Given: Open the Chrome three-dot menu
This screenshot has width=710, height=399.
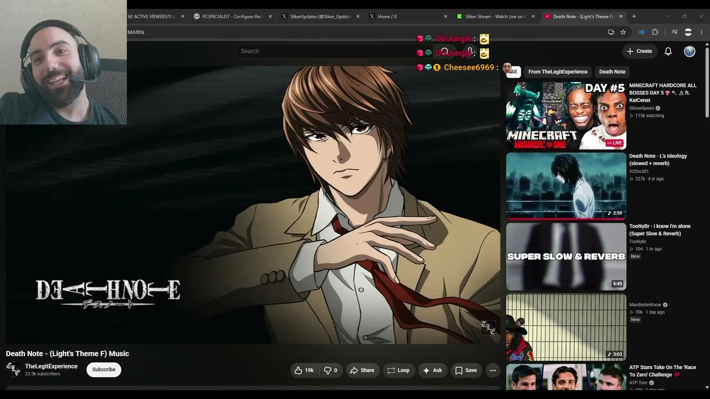Looking at the screenshot, I should pos(702,32).
